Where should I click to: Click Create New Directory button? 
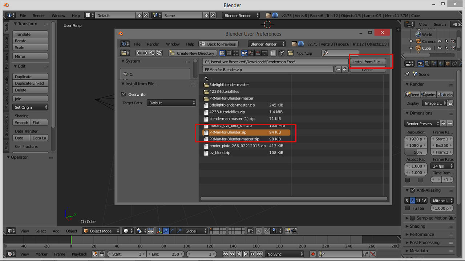[x=193, y=53]
